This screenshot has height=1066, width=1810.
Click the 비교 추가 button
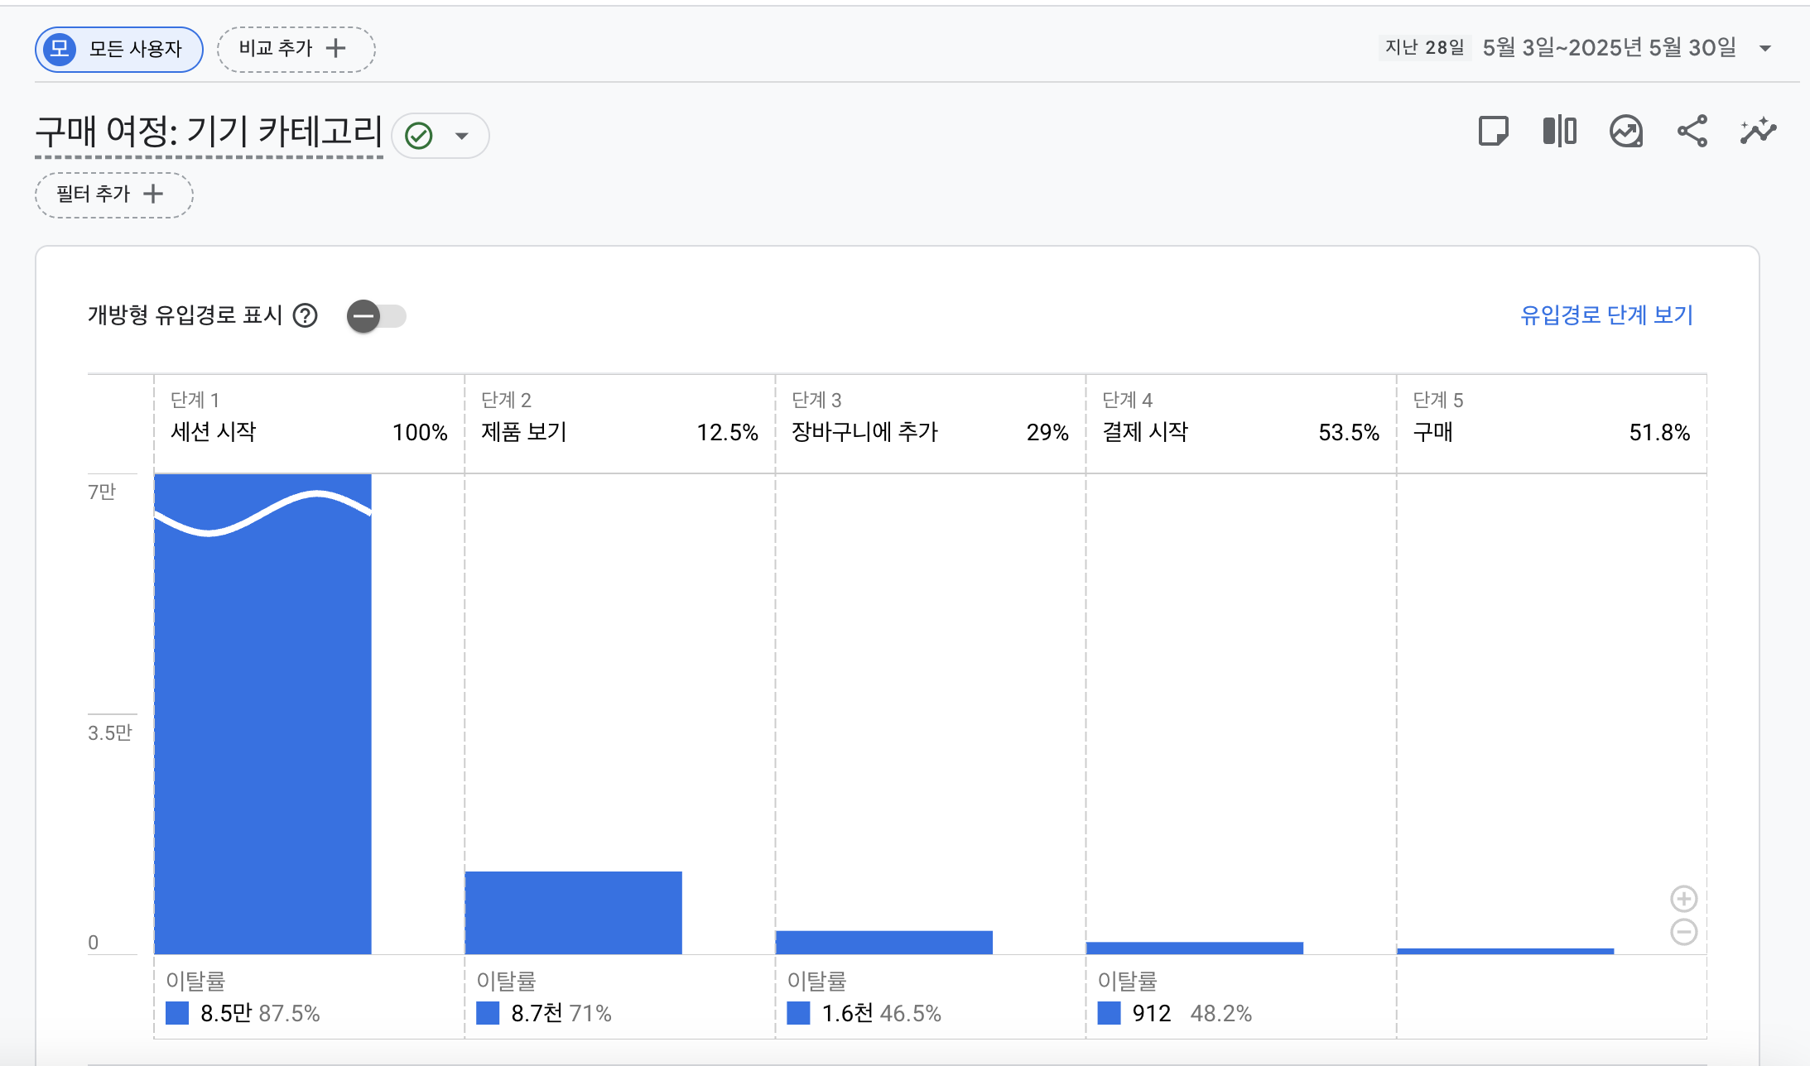pyautogui.click(x=296, y=49)
